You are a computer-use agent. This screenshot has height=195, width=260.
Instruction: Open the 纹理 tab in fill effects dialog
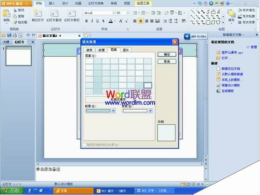click(101, 50)
